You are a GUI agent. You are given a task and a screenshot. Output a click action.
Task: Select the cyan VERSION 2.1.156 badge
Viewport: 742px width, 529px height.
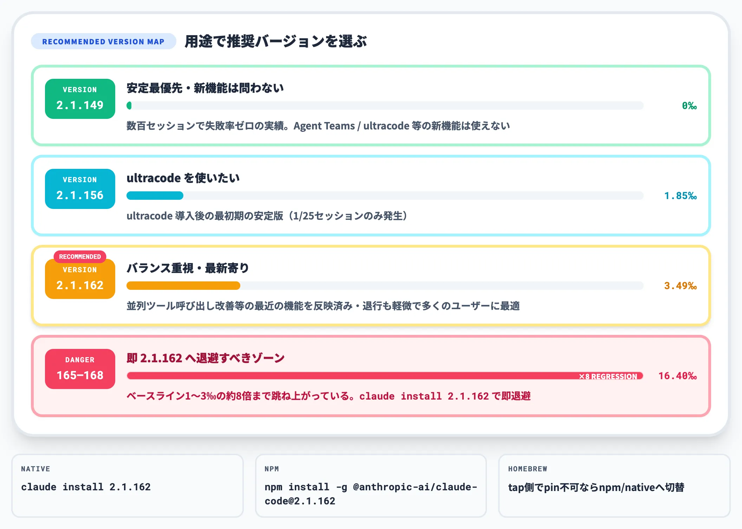(x=80, y=189)
